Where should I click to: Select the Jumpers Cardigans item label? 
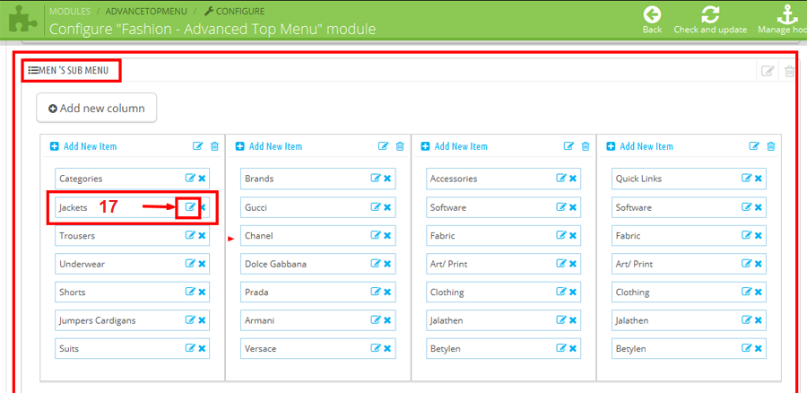click(97, 320)
